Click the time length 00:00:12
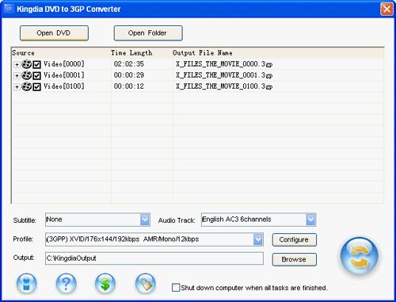 click(129, 86)
